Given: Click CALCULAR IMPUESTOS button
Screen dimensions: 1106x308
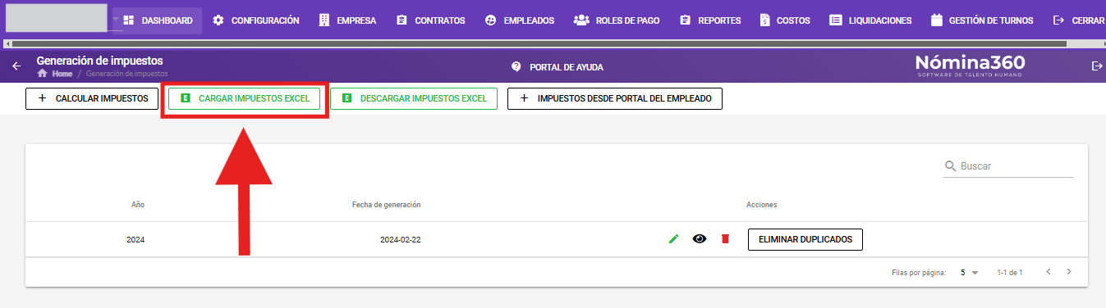Looking at the screenshot, I should point(92,98).
